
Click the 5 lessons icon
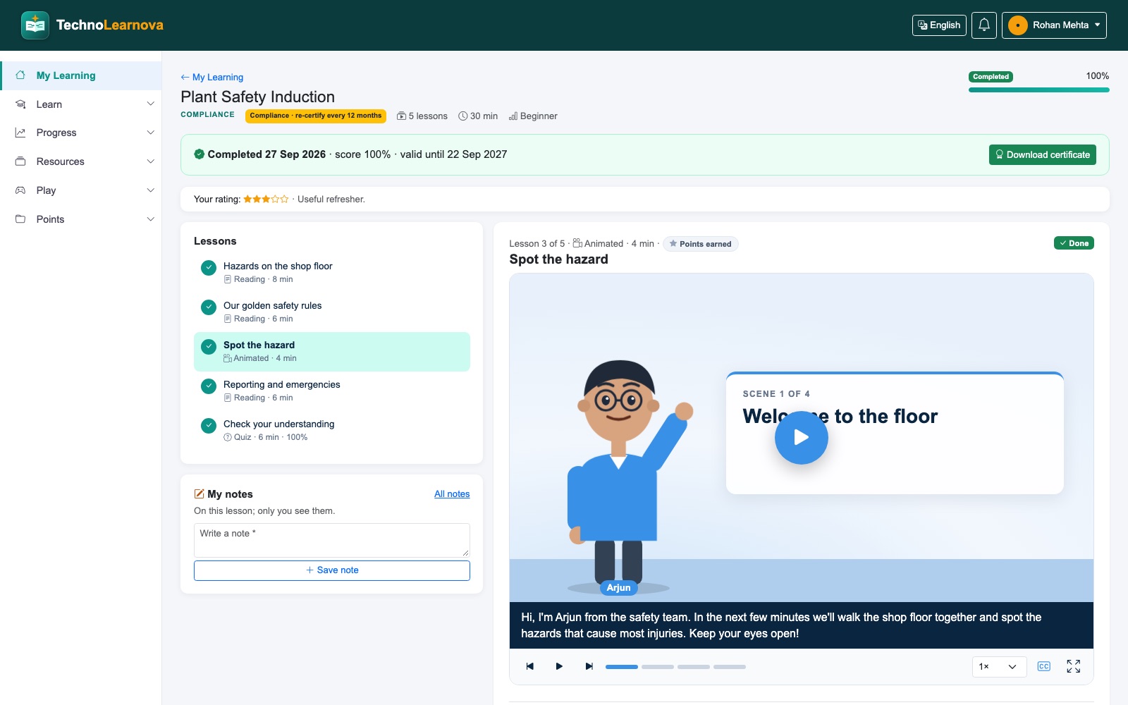(x=401, y=116)
